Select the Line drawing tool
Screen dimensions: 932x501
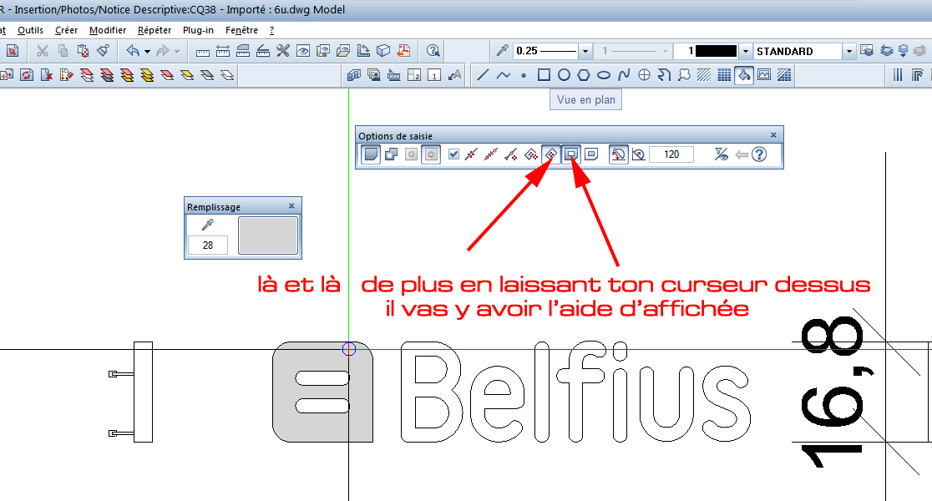[x=484, y=75]
